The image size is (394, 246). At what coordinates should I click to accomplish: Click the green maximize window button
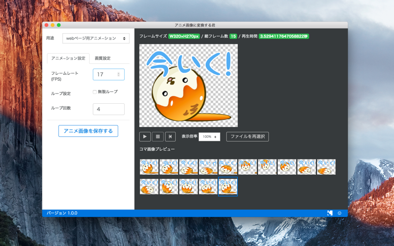[59, 25]
